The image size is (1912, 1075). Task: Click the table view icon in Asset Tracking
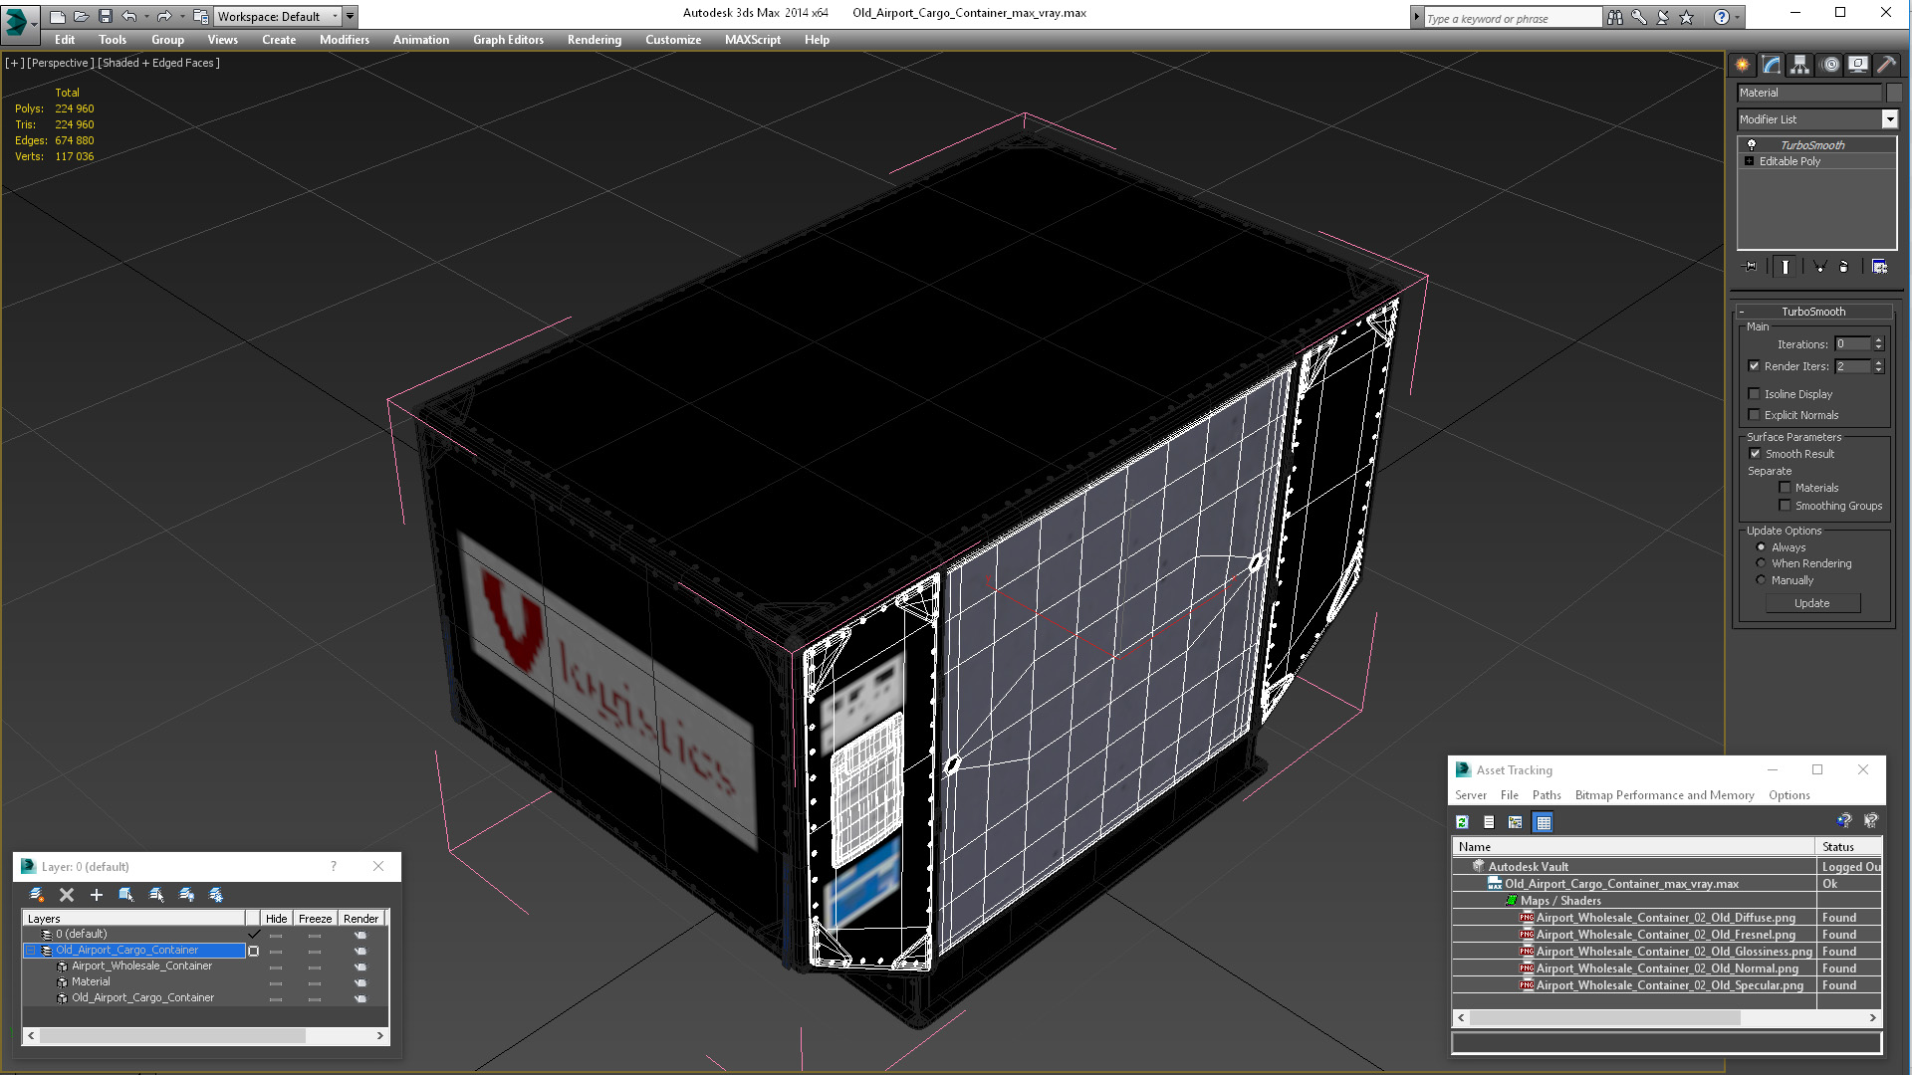pyautogui.click(x=1544, y=822)
